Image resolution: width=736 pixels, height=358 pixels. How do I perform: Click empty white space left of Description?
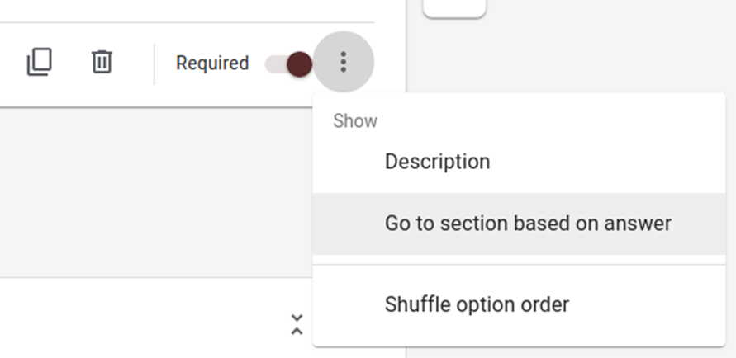click(x=349, y=162)
